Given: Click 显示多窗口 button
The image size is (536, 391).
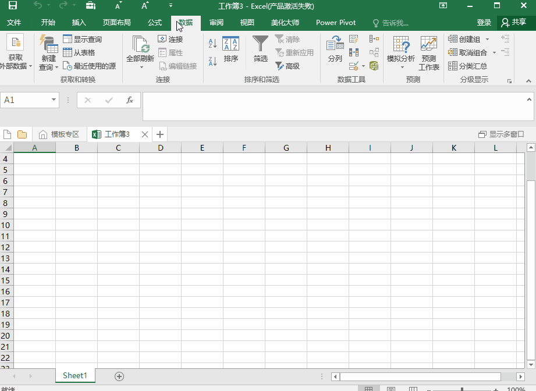Looking at the screenshot, I should pos(501,134).
